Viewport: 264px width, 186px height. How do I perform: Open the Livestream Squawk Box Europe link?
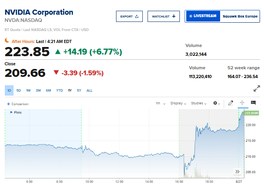[222, 16]
